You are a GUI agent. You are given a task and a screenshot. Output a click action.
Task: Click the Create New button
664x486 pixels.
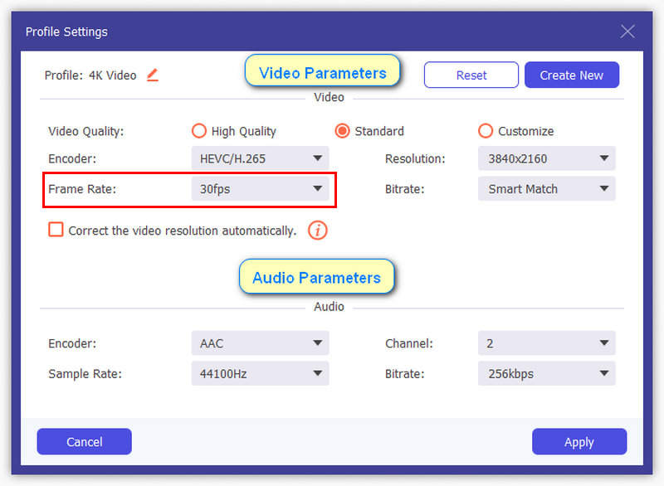(572, 75)
